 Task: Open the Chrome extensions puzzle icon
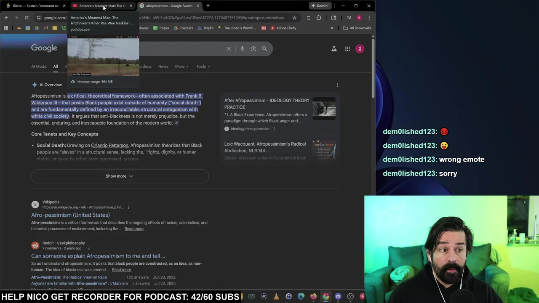(319, 18)
